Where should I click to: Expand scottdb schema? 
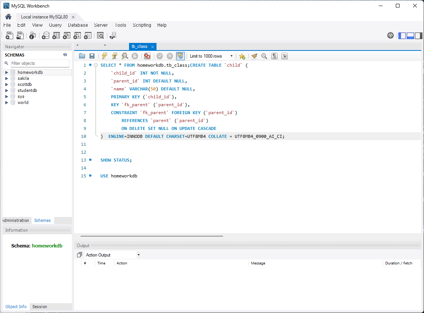[6, 84]
